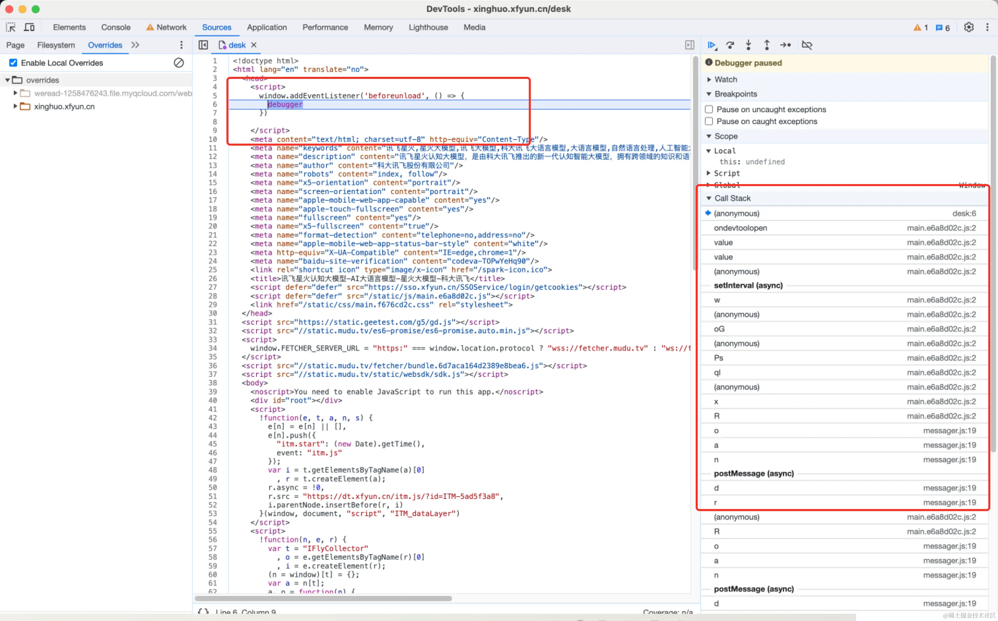Screen dimensions: 998x621
Task: Expand the xinghuo.xfyun.cn folder
Action: click(x=15, y=106)
